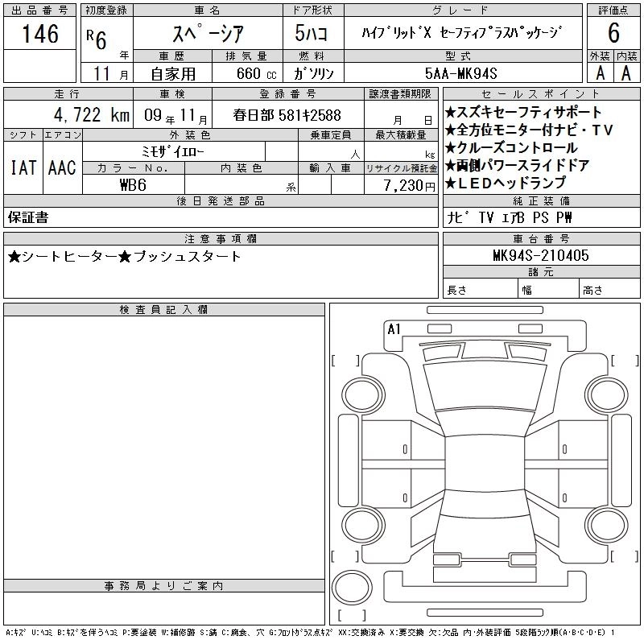644x644 pixels.
Task: Click the LEDヘッドランプ sales point
Action: 506,184
